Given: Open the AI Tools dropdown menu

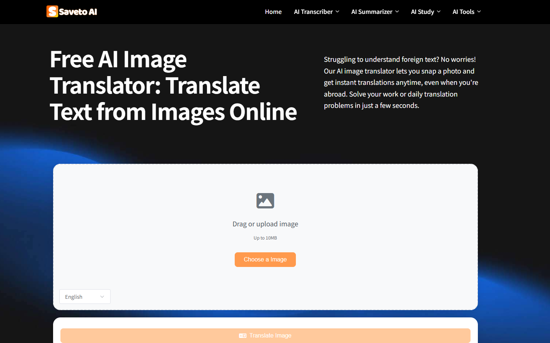Looking at the screenshot, I should pyautogui.click(x=463, y=11).
